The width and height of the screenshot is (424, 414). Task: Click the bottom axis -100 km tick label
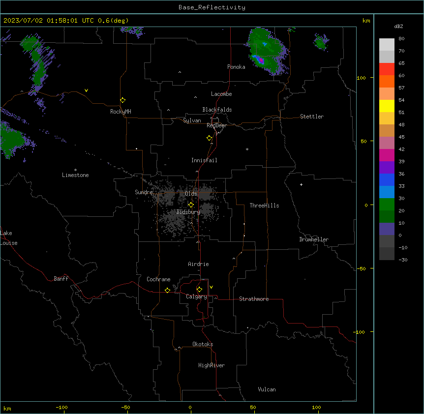click(x=61, y=407)
